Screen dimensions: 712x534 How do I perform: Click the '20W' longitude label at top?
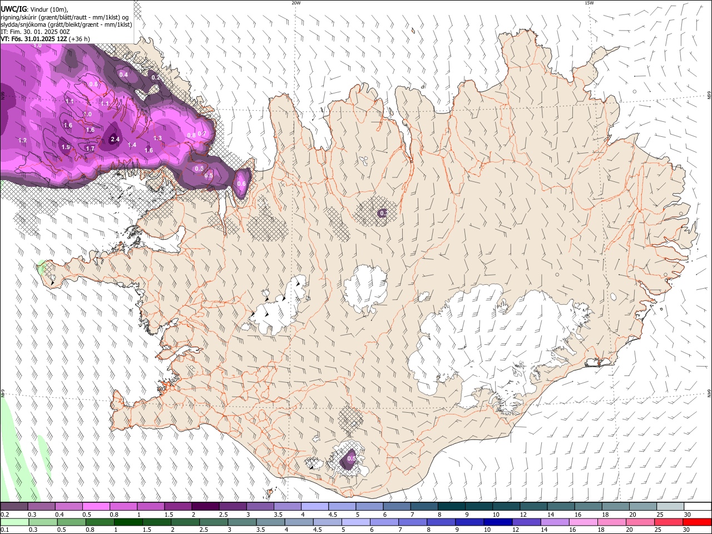pyautogui.click(x=296, y=3)
